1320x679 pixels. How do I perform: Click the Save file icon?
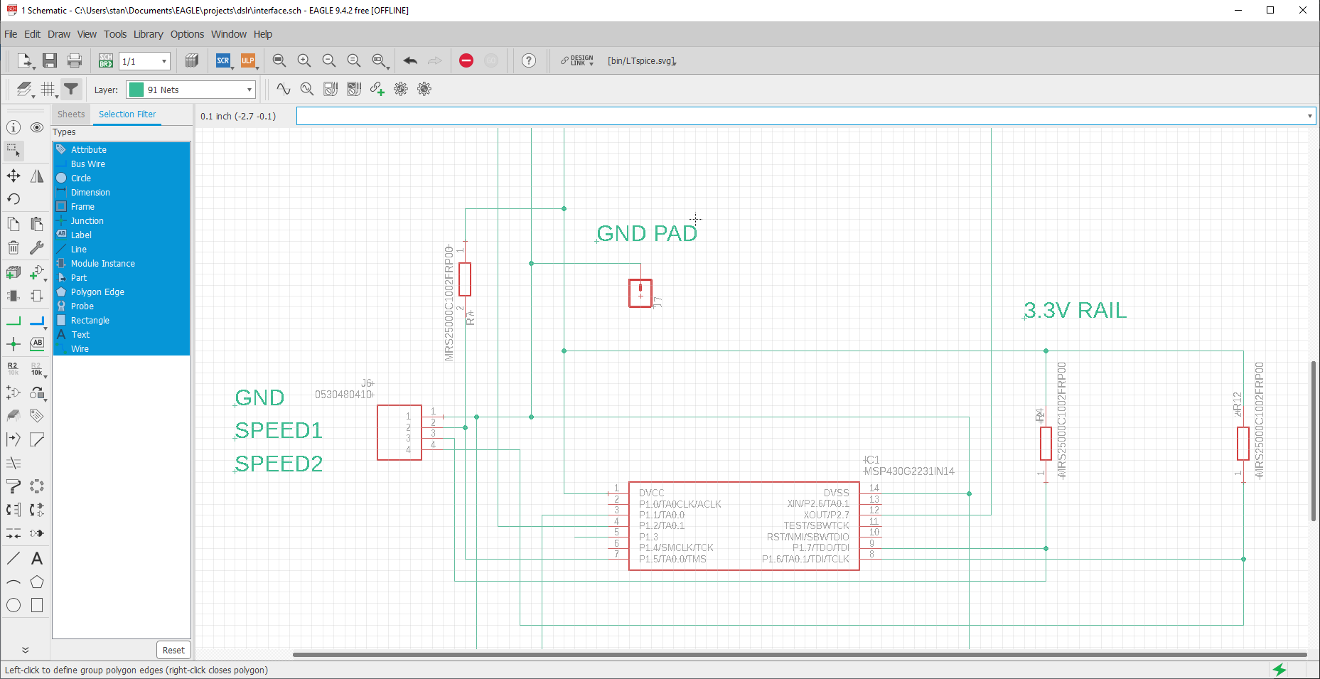pos(50,61)
